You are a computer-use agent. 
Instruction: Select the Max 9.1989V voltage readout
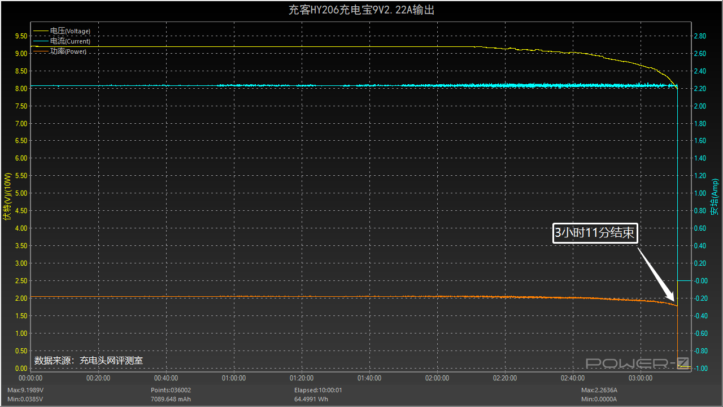tap(25, 390)
